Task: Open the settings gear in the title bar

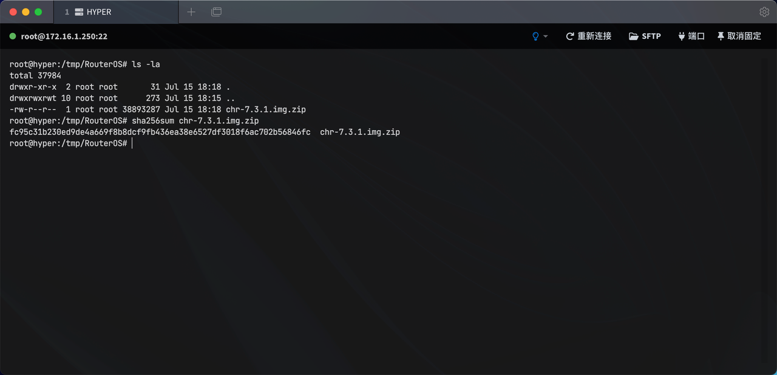Action: pos(764,12)
